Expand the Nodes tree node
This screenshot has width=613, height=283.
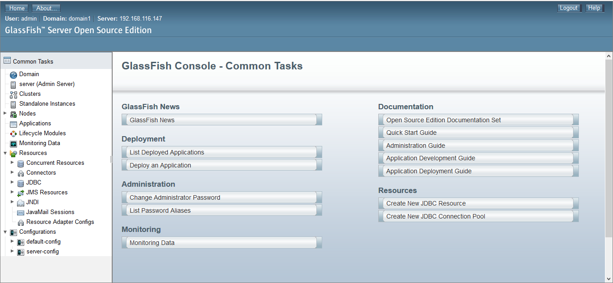tap(5, 113)
